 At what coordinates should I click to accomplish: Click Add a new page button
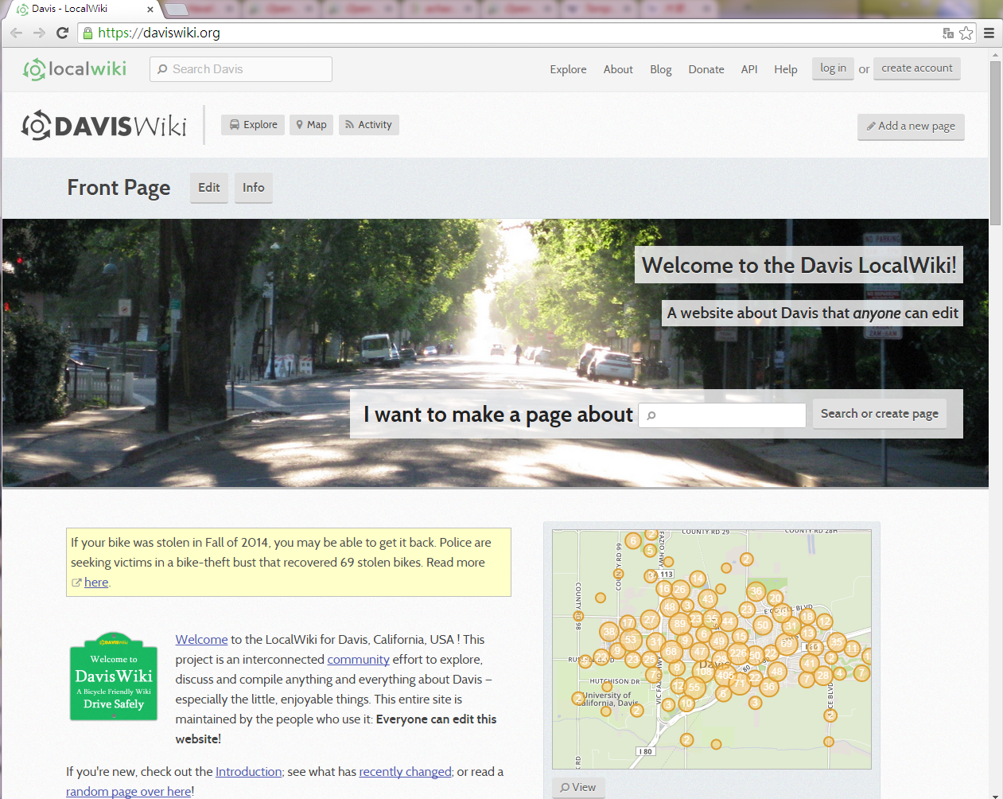coord(911,127)
